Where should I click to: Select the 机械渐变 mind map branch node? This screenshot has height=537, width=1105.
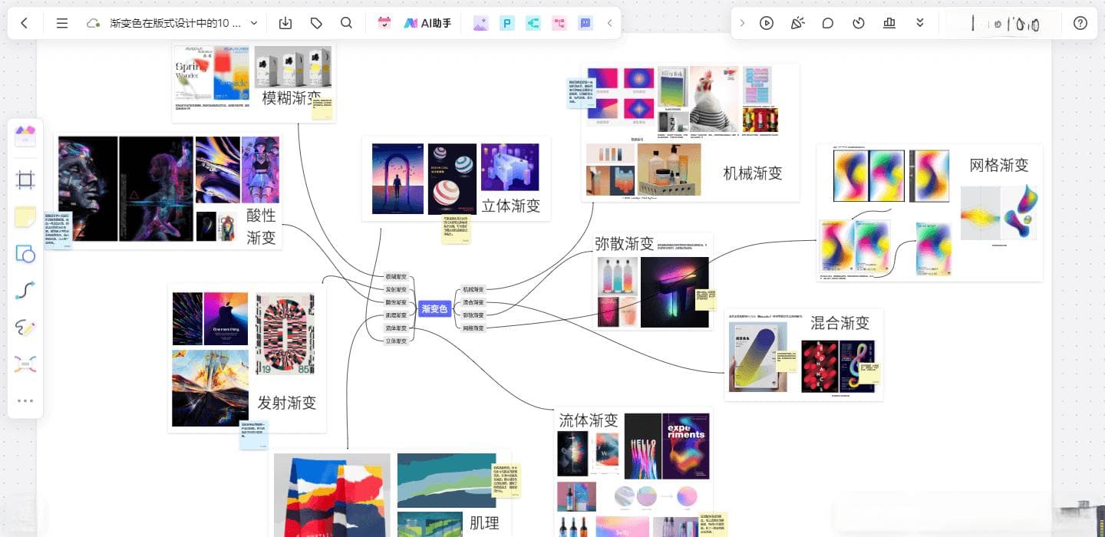pyautogui.click(x=473, y=289)
